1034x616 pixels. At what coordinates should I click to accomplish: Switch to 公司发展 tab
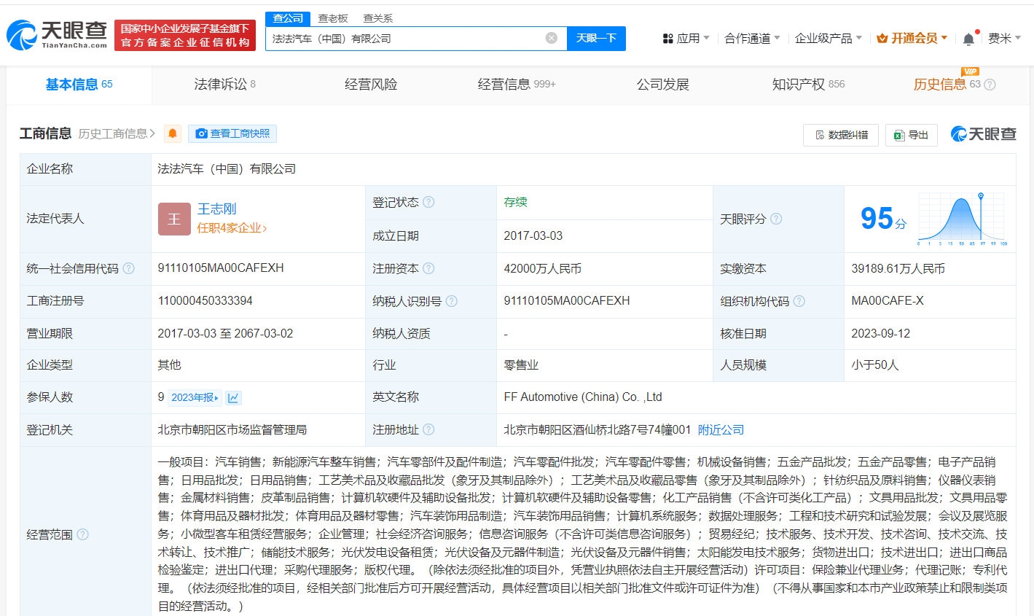[x=662, y=85]
